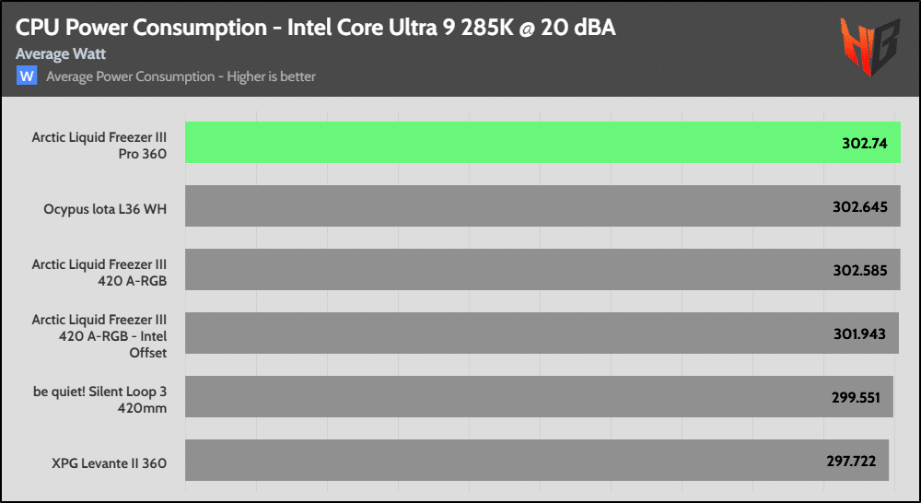The width and height of the screenshot is (921, 503).
Task: Click the Arctic Liquid Freezer III 420 A-RGB label
Action: (x=99, y=272)
